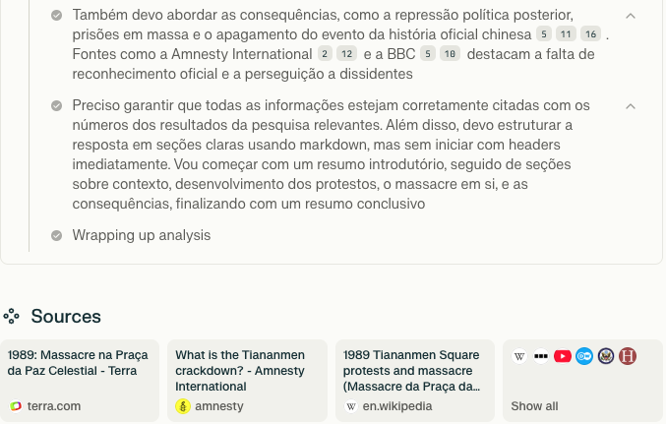Open citation 16 after 'oficial chinesa'
Viewport: 666px width, 424px height.
(590, 34)
